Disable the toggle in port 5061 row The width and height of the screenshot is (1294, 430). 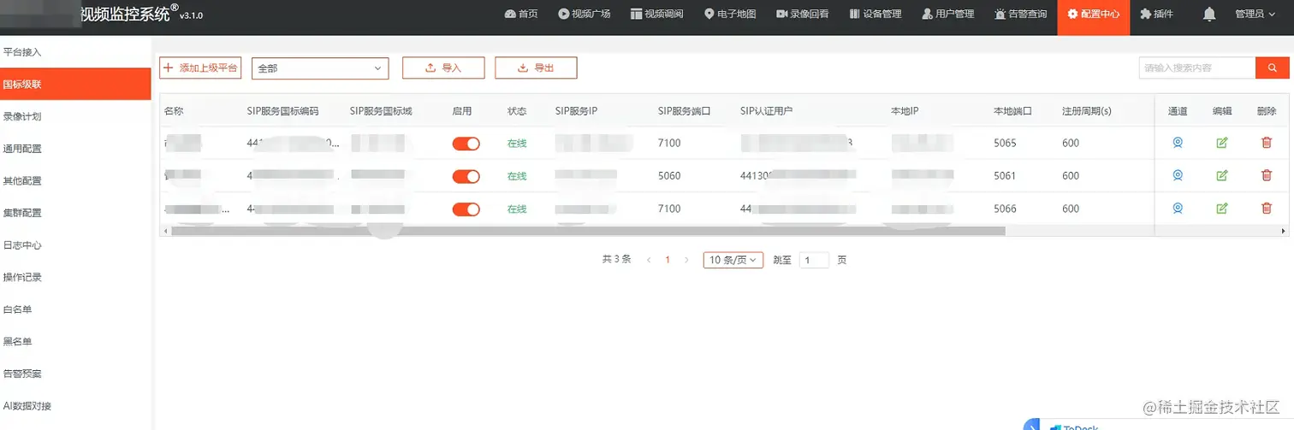click(x=466, y=176)
